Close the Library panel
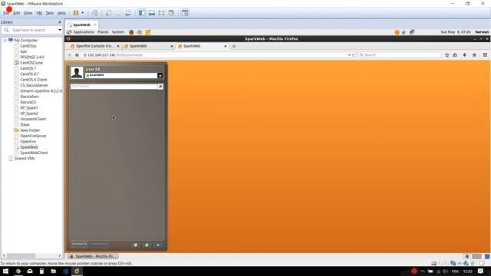This screenshot has height=276, width=491. point(60,22)
